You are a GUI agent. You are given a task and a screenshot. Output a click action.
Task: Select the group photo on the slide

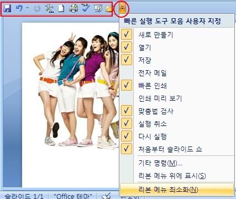pyautogui.click(x=76, y=90)
